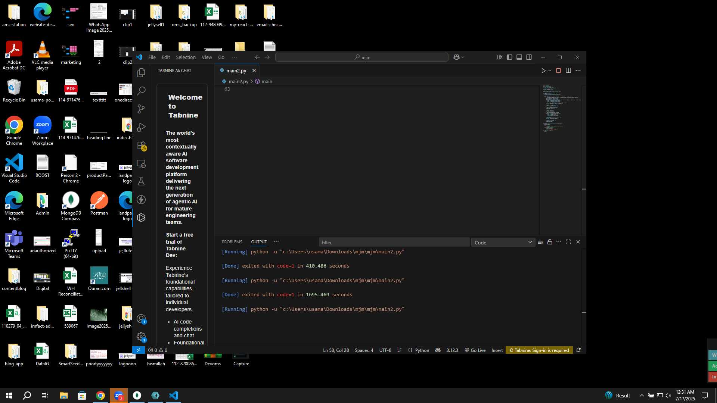This screenshot has width=717, height=403.
Task: Click Tabnine: Sign-in is required status item
Action: (539, 350)
